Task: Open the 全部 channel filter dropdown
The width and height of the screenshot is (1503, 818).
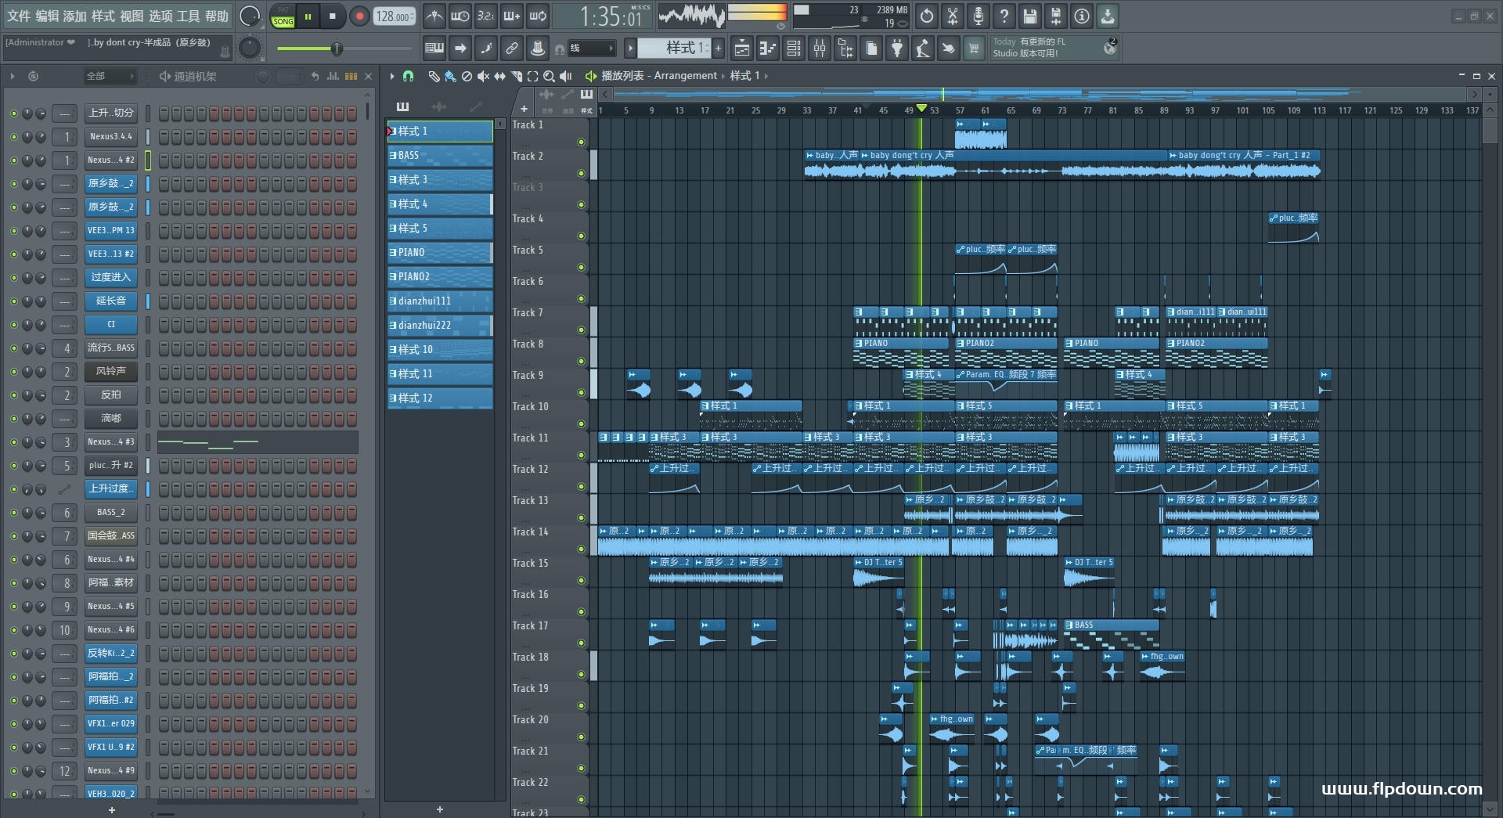Action: point(110,76)
